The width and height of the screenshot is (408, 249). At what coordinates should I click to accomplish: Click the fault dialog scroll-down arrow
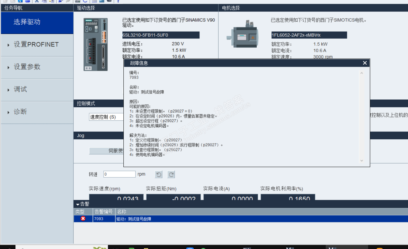tap(362, 161)
